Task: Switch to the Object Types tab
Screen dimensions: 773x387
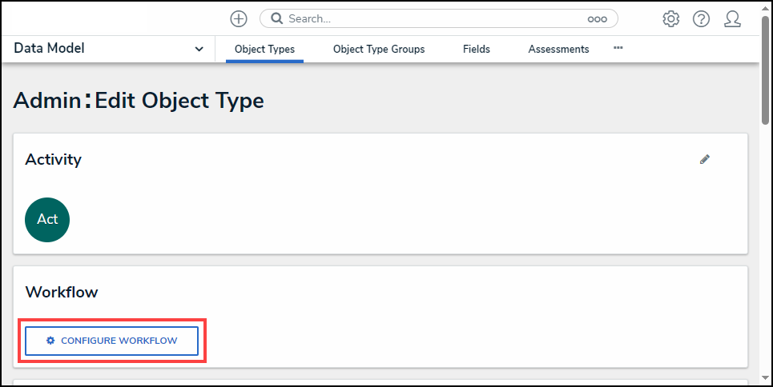Action: click(x=264, y=50)
